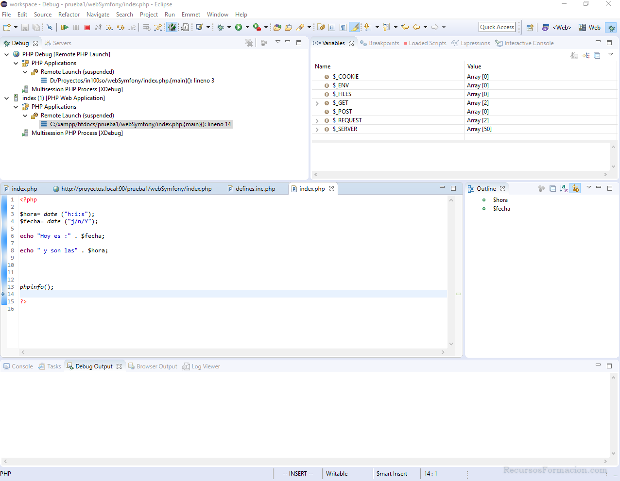The height and width of the screenshot is (481, 620).
Task: Click Skip All Breakpoints icon
Action: (50, 28)
